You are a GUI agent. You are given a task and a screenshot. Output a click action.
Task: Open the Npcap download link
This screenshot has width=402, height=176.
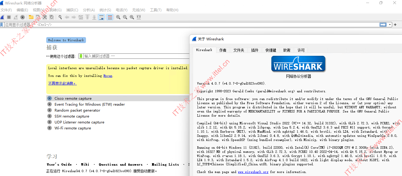coord(108,76)
